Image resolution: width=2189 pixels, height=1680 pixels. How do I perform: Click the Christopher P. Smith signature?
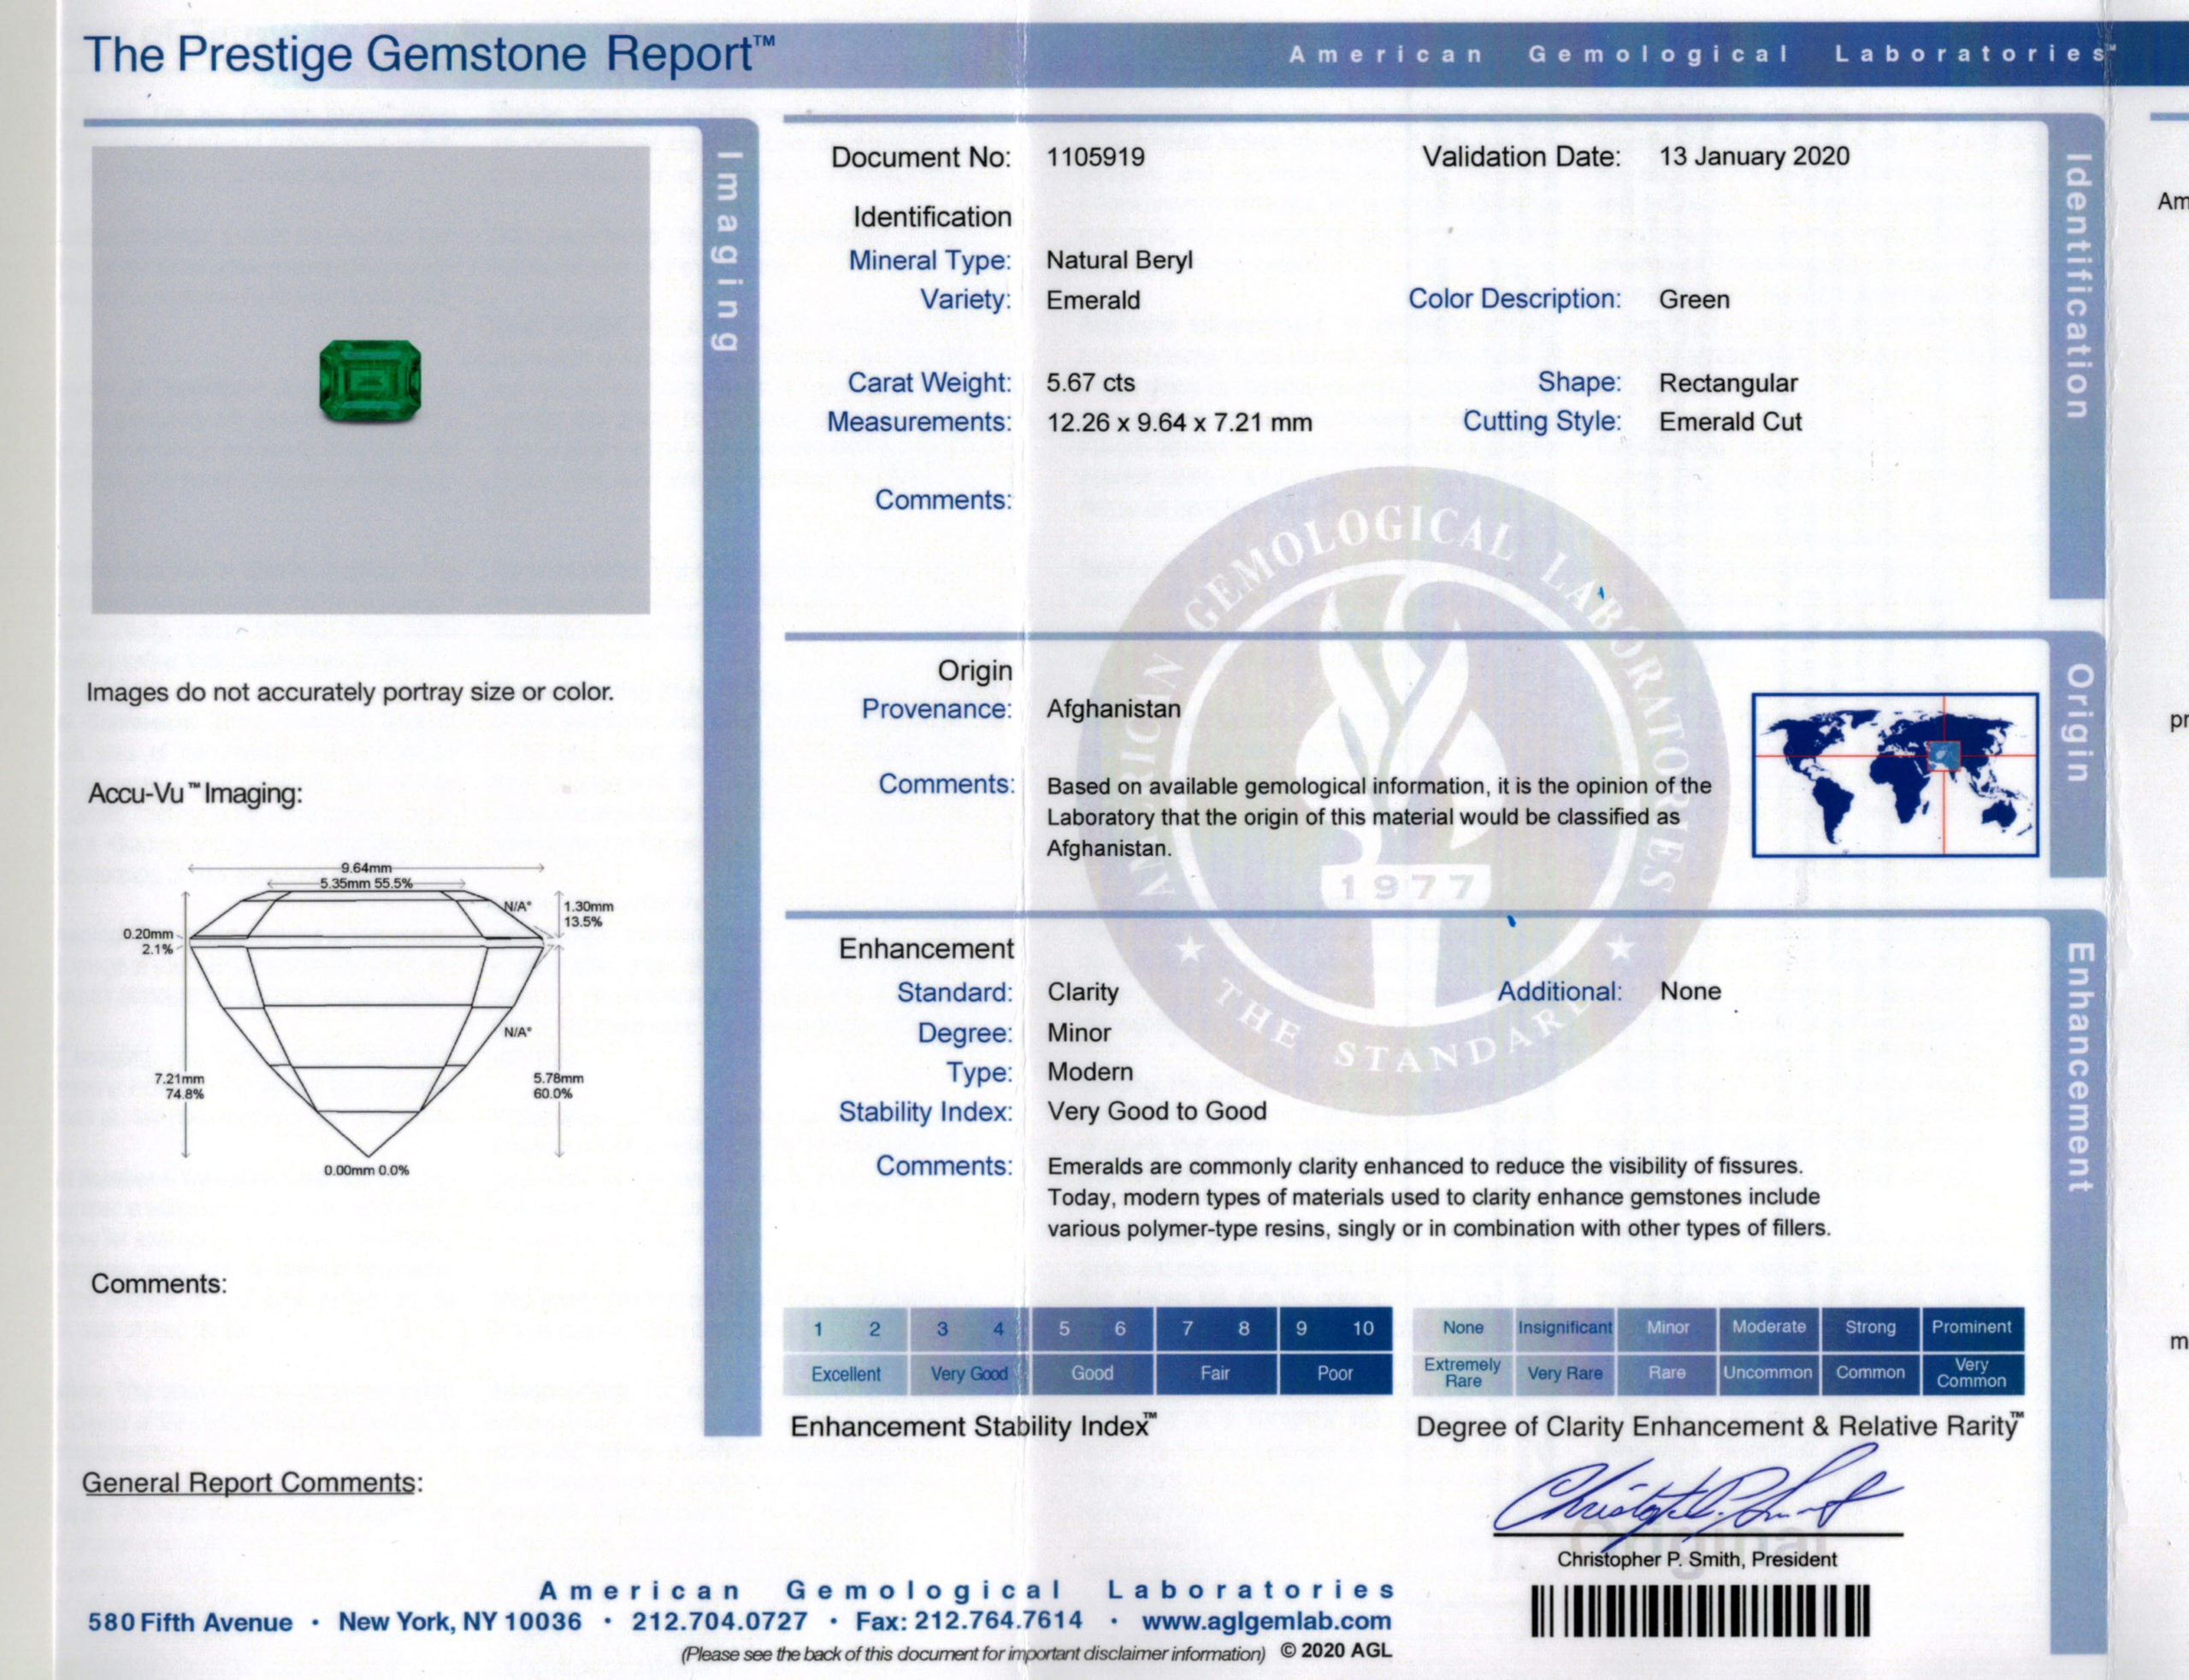tap(1697, 1497)
